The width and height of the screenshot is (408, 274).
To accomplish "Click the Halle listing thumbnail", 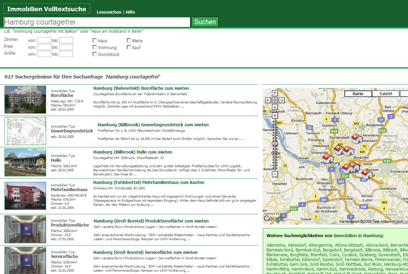I will pyautogui.click(x=25, y=162).
